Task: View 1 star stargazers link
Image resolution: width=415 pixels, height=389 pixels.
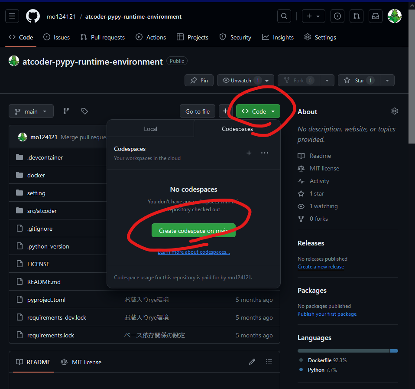Action: [311, 193]
